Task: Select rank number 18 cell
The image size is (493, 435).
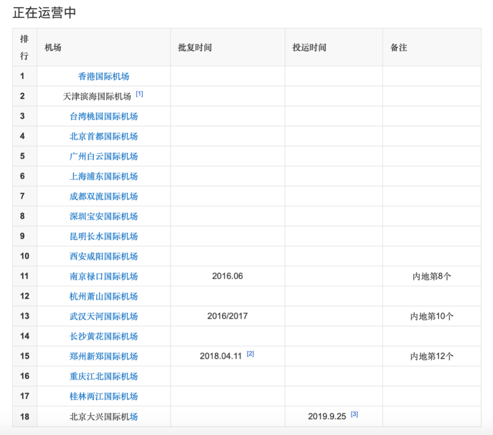Action: [x=25, y=416]
